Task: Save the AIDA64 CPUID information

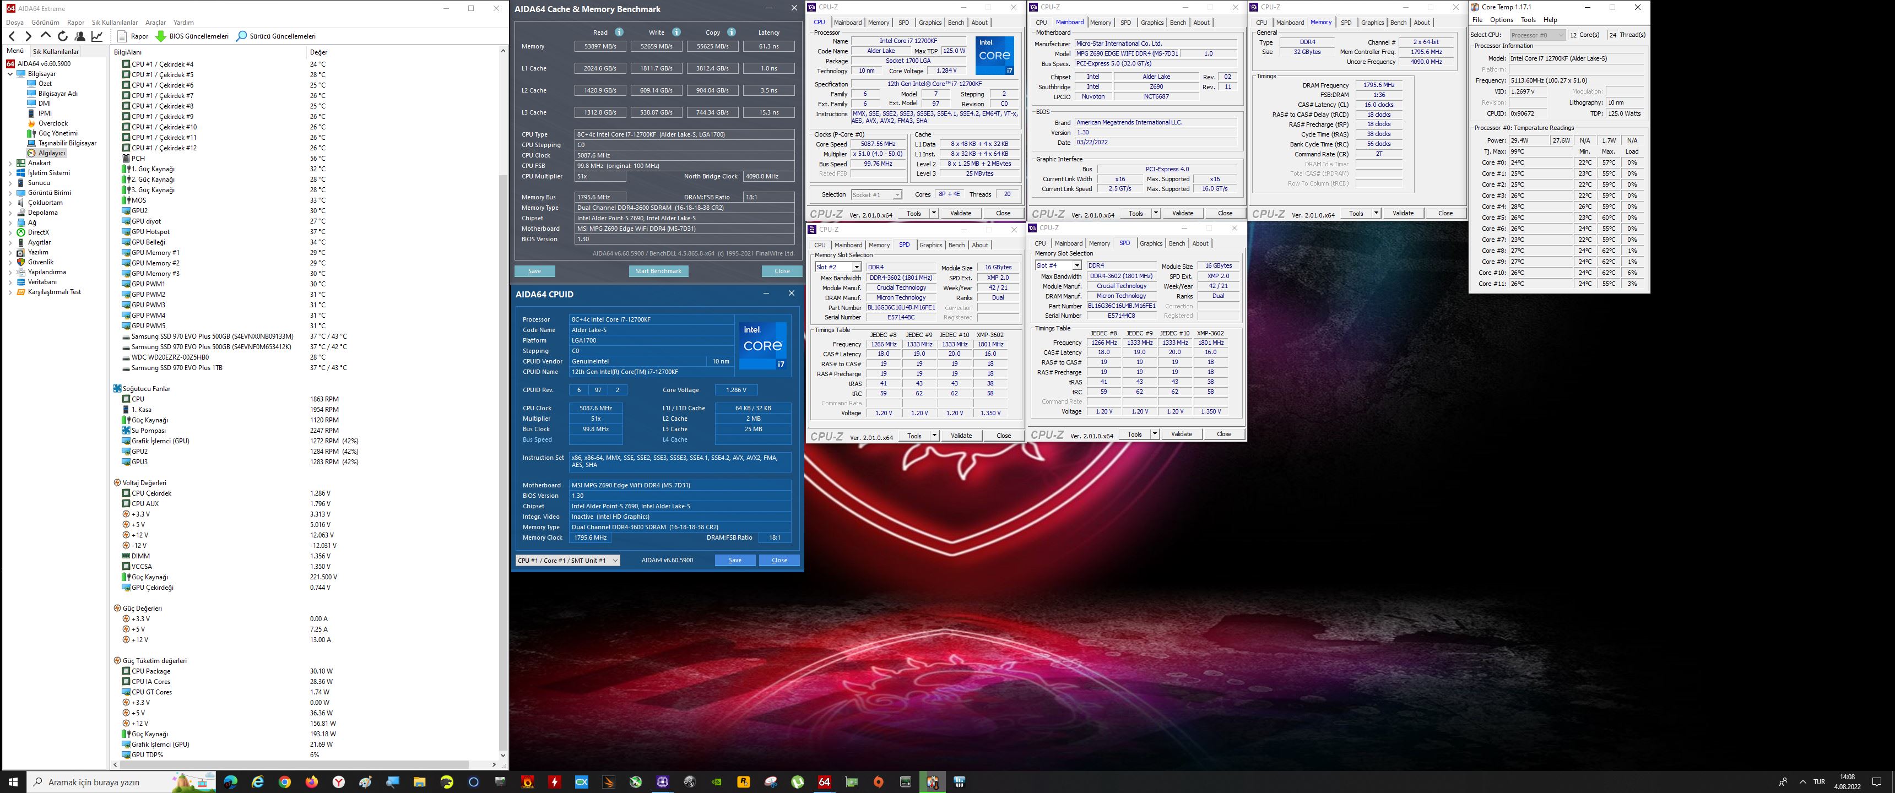Action: point(735,561)
